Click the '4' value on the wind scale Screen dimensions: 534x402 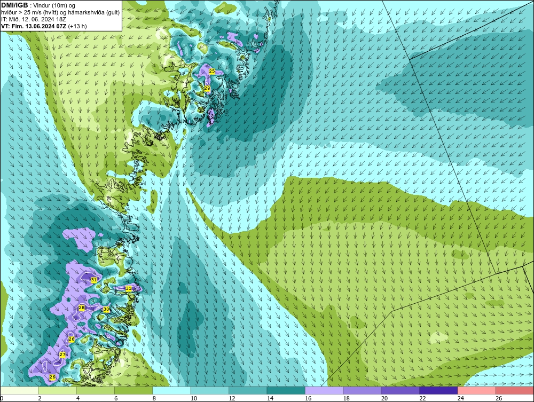tap(78, 398)
